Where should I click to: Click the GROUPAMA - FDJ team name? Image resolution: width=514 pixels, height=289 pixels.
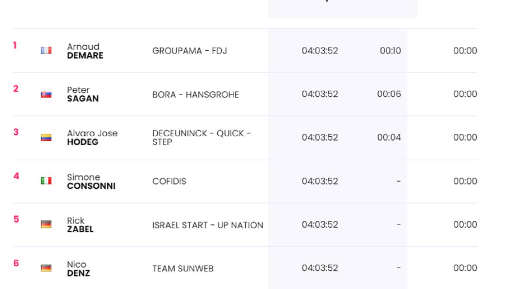[x=190, y=51]
